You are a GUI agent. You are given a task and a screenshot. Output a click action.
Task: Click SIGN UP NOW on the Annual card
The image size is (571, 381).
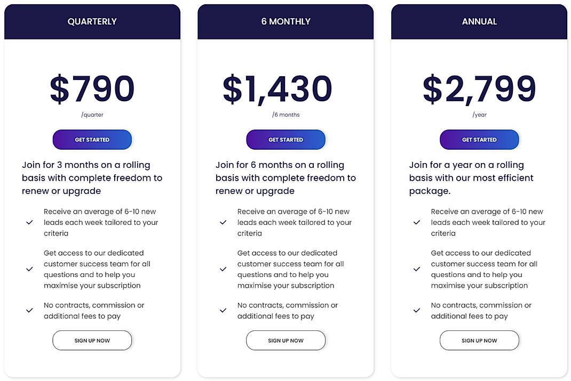(479, 340)
